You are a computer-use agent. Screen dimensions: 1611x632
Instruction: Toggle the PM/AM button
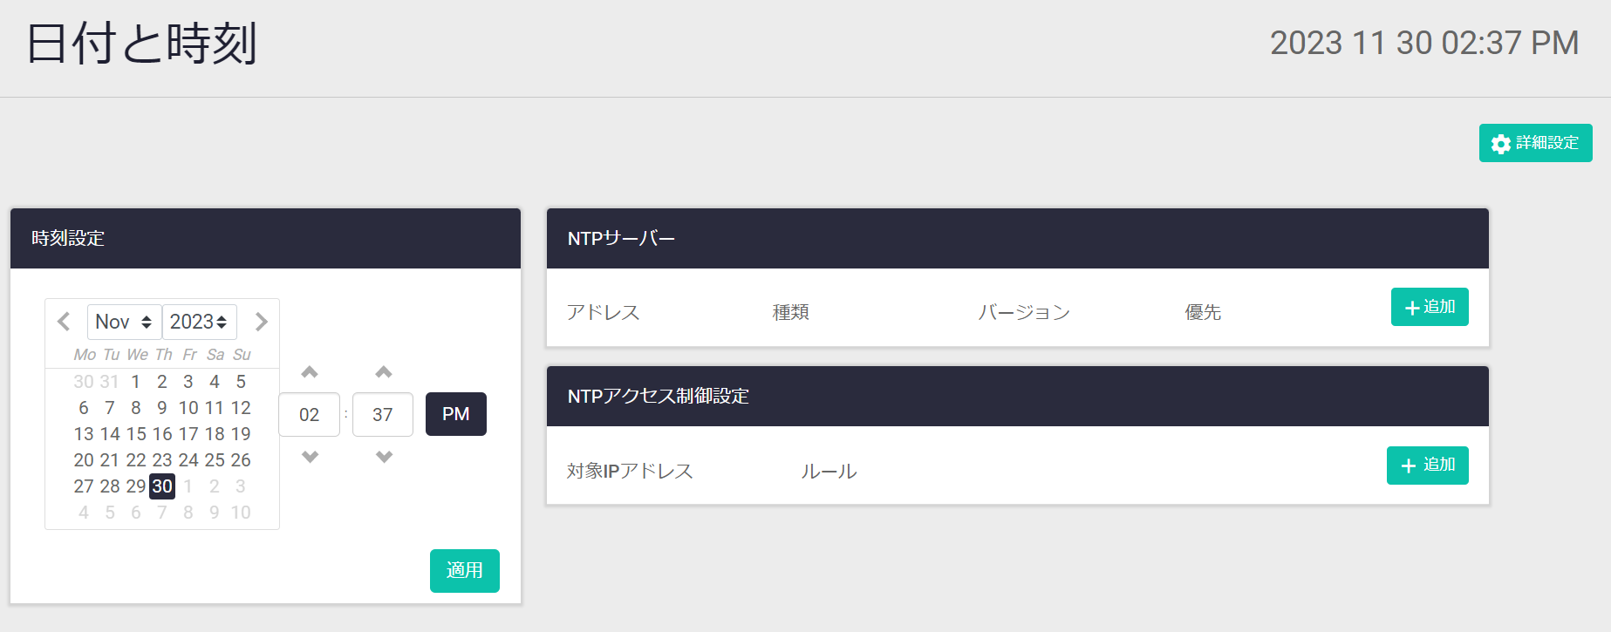(455, 414)
